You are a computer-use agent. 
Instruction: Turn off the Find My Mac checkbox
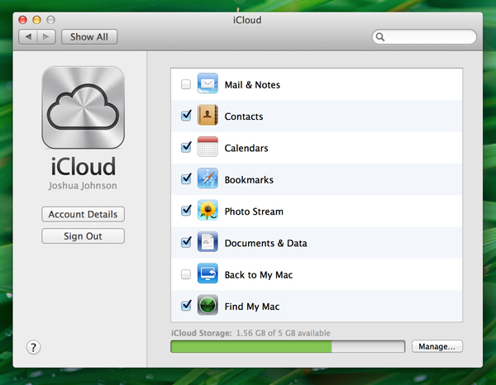pyautogui.click(x=186, y=306)
